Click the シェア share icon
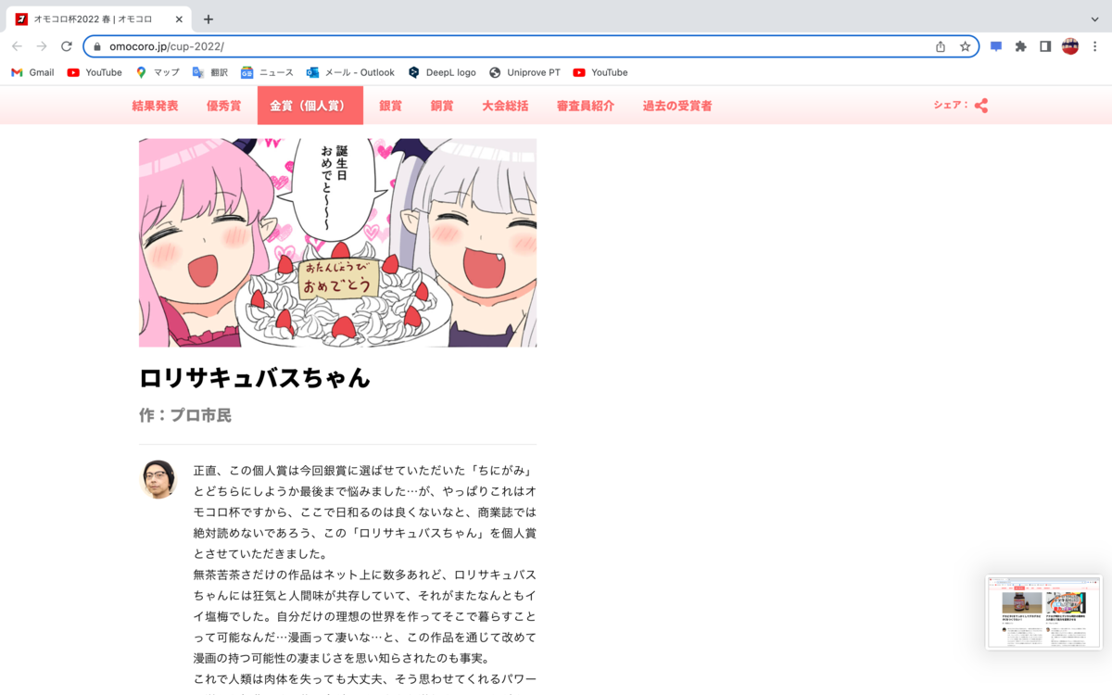Viewport: 1112px width, 695px height. (x=981, y=106)
